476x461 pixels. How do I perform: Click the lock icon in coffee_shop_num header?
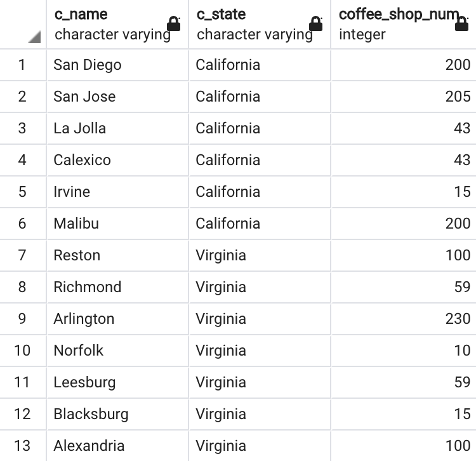point(461,23)
